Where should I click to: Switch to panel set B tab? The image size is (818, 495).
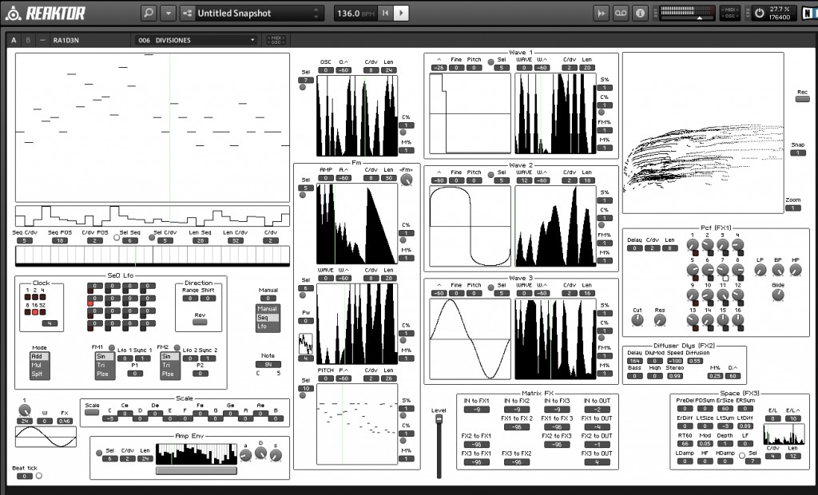coord(28,40)
